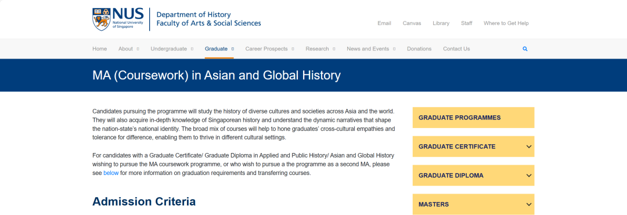Click the NUS logo

pos(118,19)
